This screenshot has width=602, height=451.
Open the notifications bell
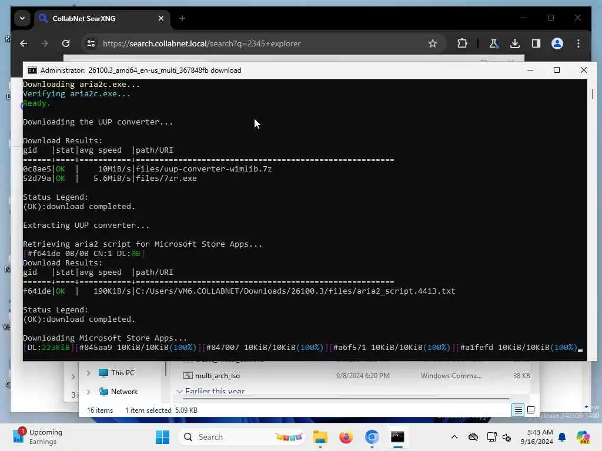point(561,437)
